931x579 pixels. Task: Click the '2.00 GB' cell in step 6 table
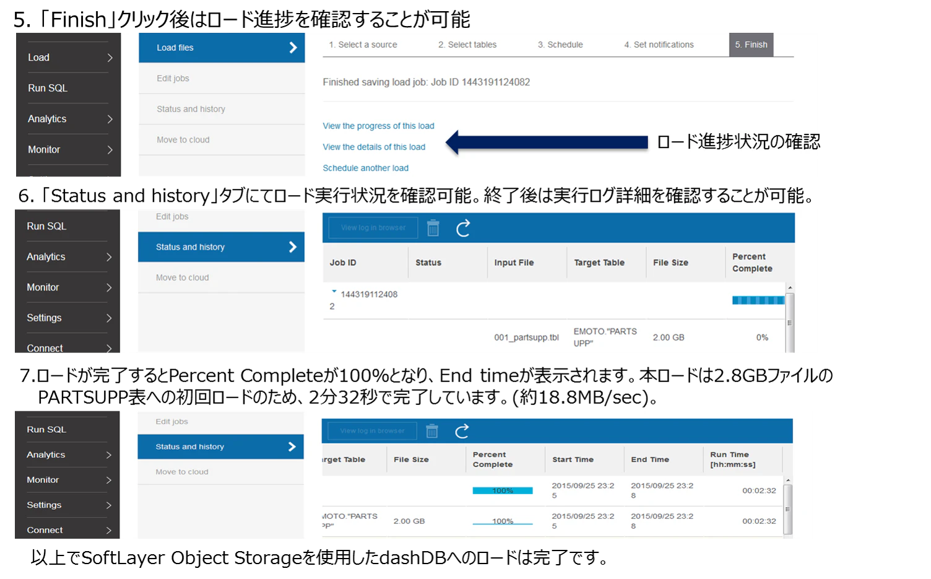click(669, 337)
